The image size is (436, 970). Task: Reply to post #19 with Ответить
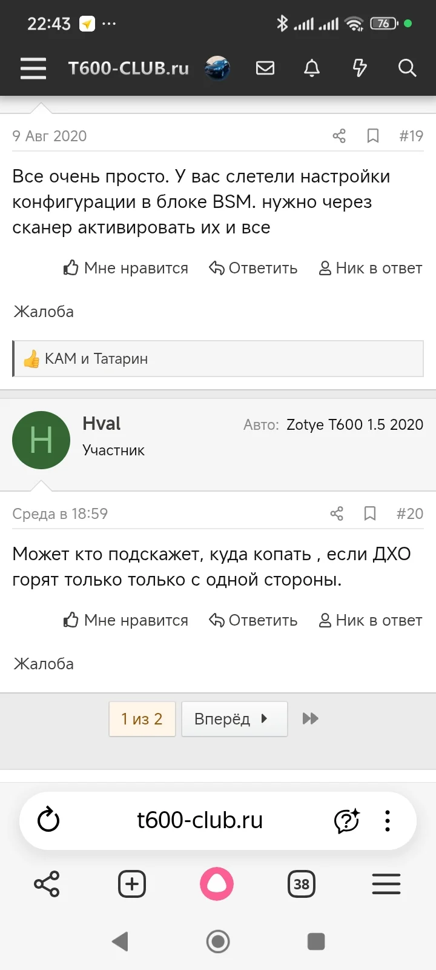253,268
